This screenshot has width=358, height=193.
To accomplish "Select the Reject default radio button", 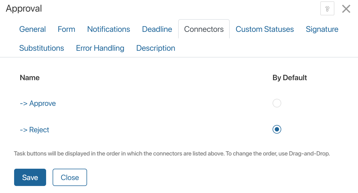I will (x=277, y=130).
